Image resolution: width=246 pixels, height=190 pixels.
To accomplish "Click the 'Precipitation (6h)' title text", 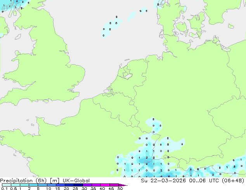I will 23,181.
